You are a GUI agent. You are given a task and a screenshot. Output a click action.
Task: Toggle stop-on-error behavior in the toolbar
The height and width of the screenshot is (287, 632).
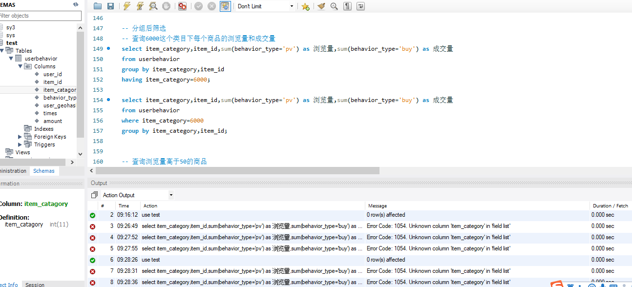pyautogui.click(x=182, y=6)
